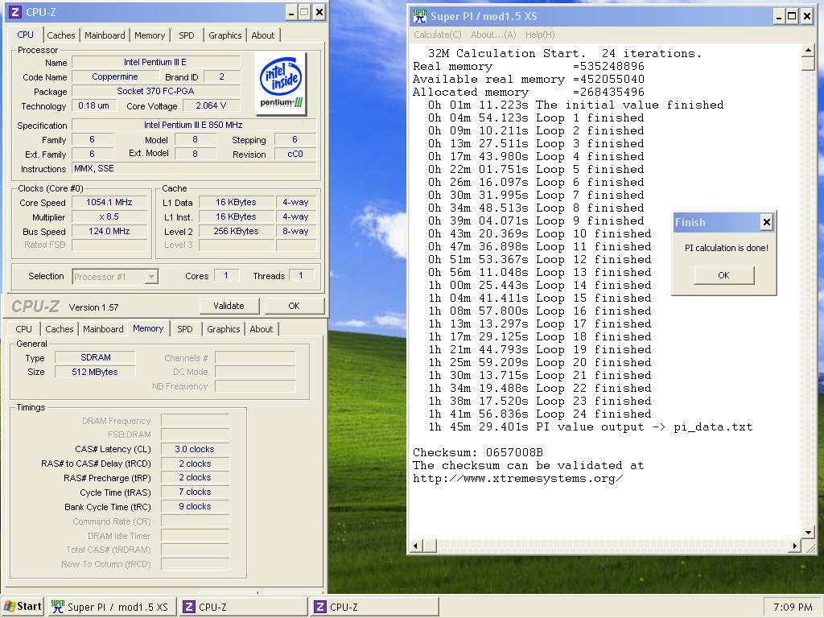Screen dimensions: 824x618
Task: Click the Technology 0.18 um field
Action: [x=93, y=105]
